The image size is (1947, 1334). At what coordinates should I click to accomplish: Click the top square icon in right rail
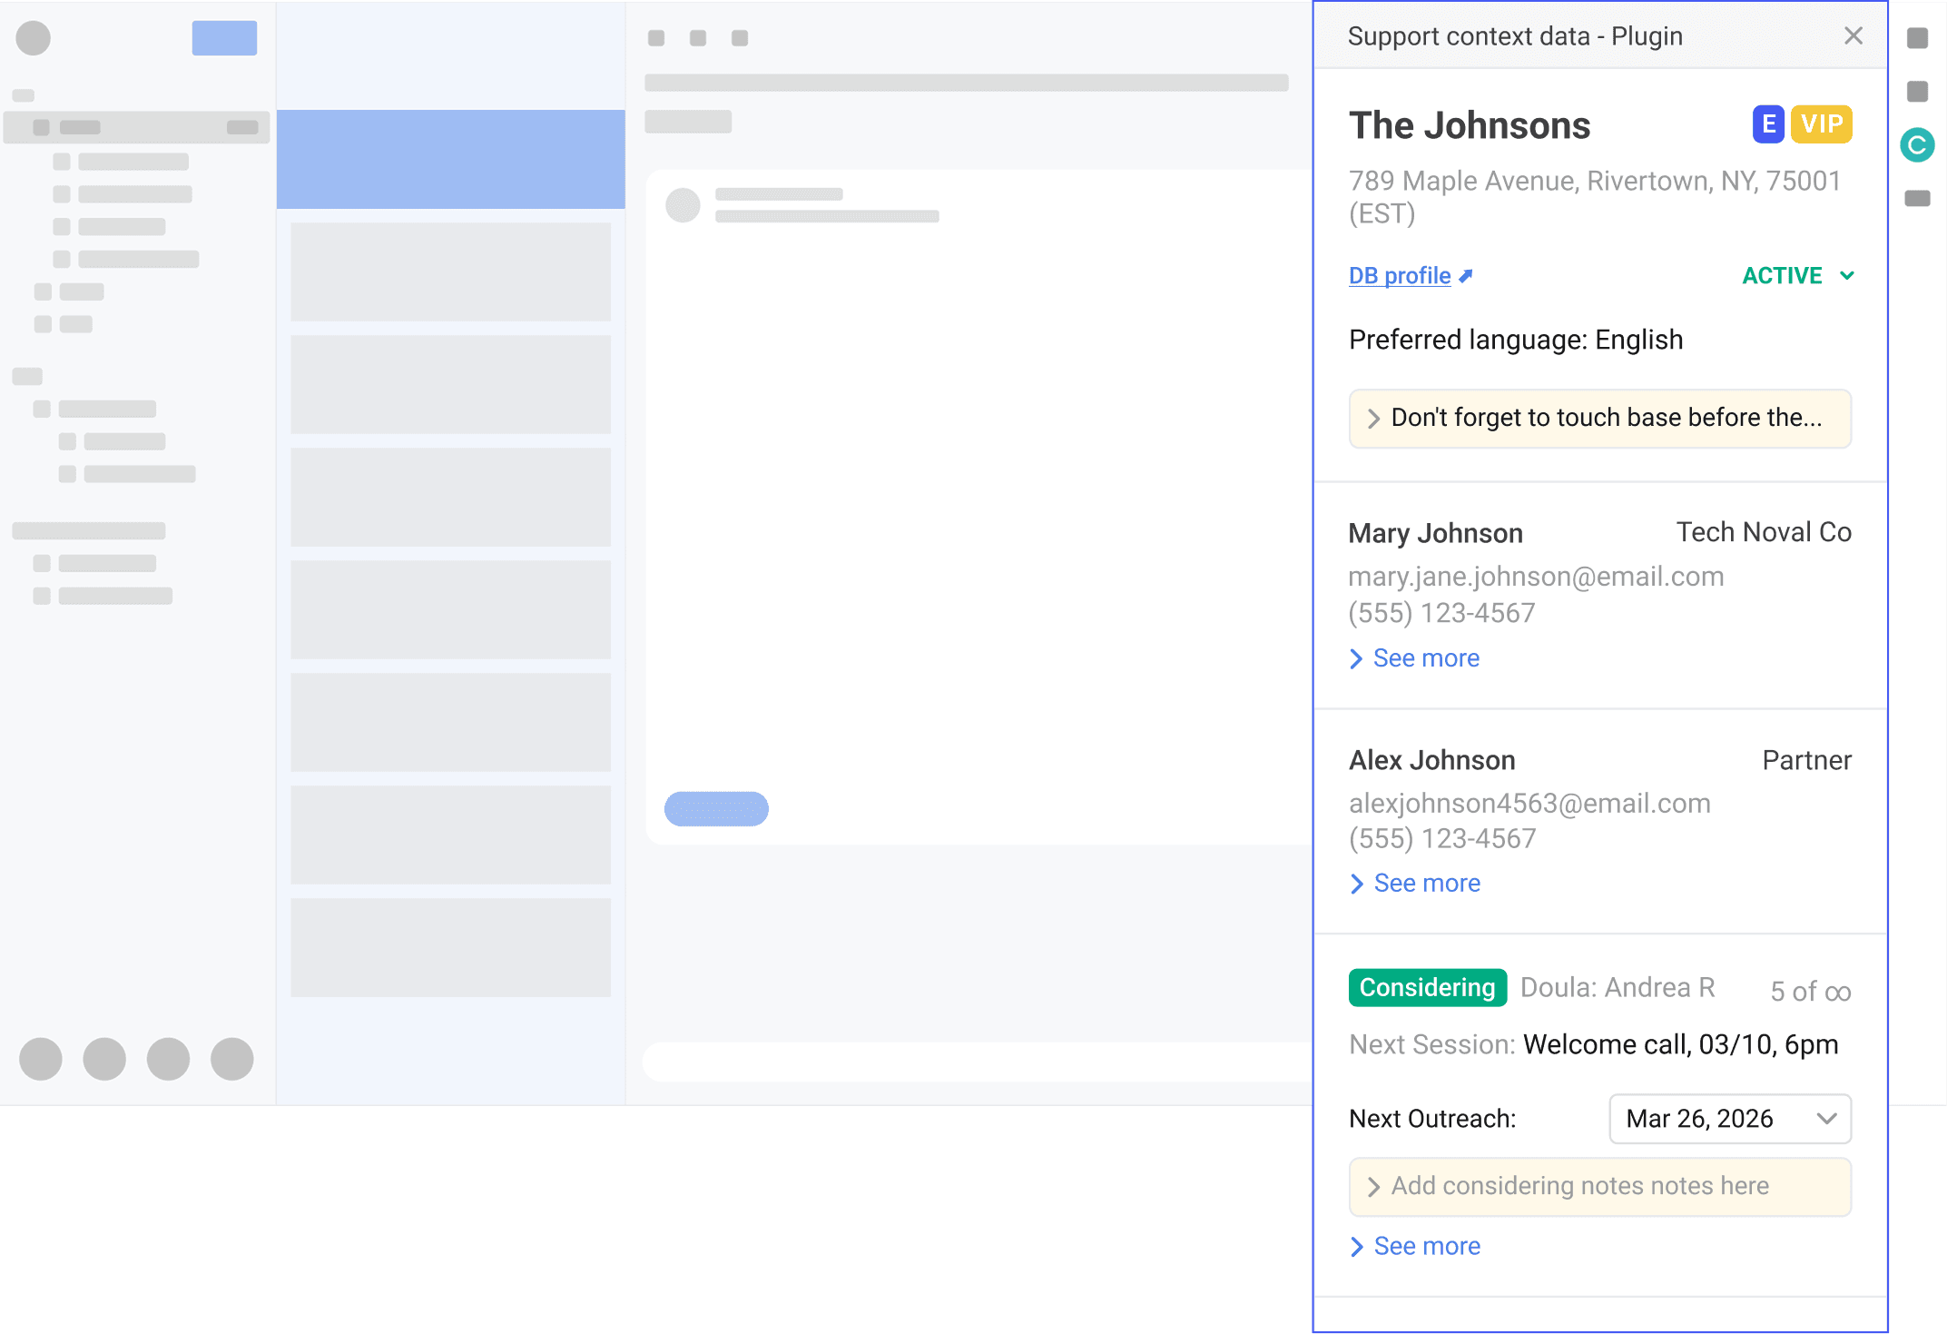[x=1917, y=38]
